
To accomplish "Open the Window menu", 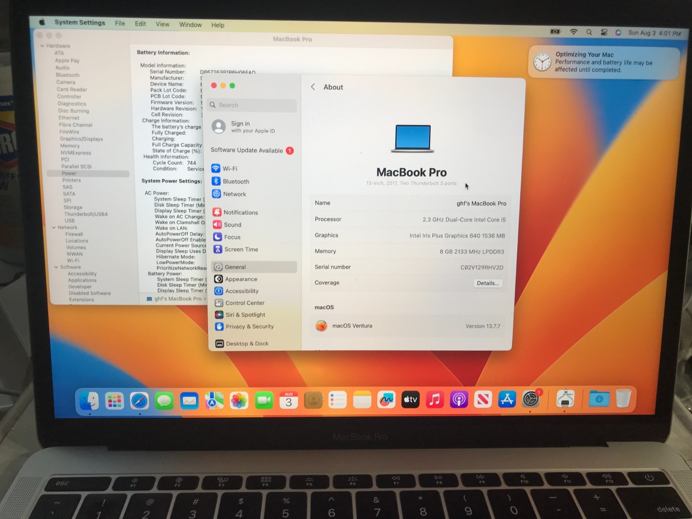I will [190, 25].
